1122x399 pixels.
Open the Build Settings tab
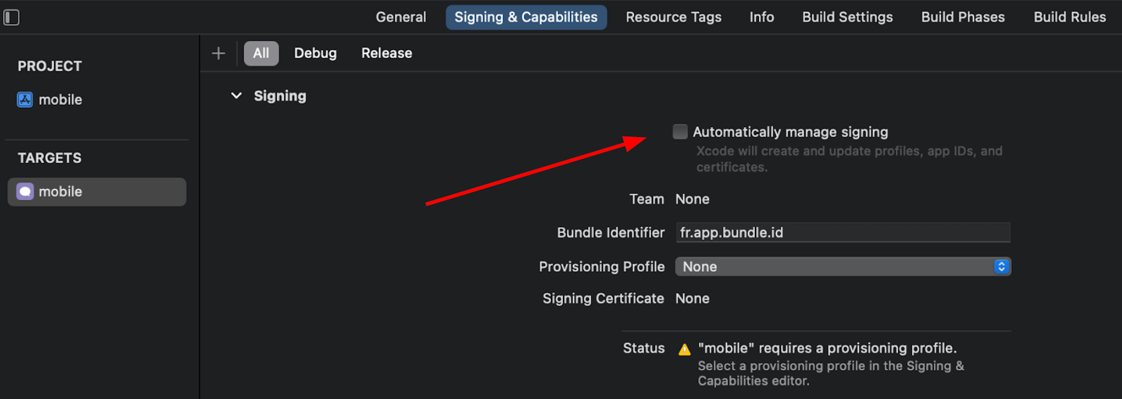click(x=847, y=17)
